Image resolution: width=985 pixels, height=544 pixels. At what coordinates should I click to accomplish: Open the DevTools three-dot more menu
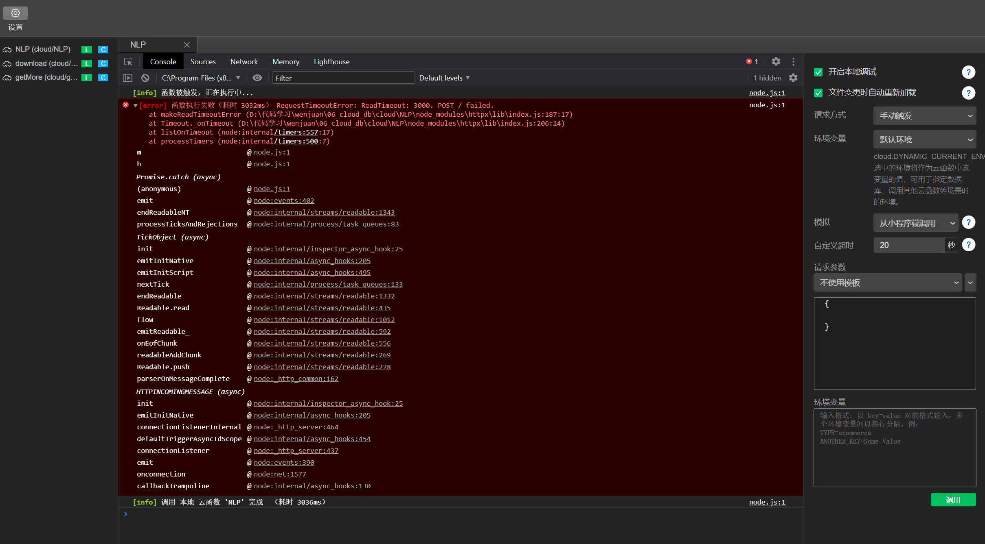[x=793, y=61]
